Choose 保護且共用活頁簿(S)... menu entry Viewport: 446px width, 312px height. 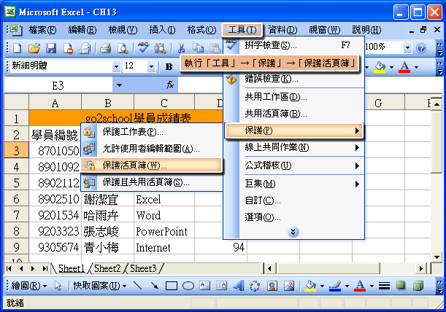pos(152,182)
